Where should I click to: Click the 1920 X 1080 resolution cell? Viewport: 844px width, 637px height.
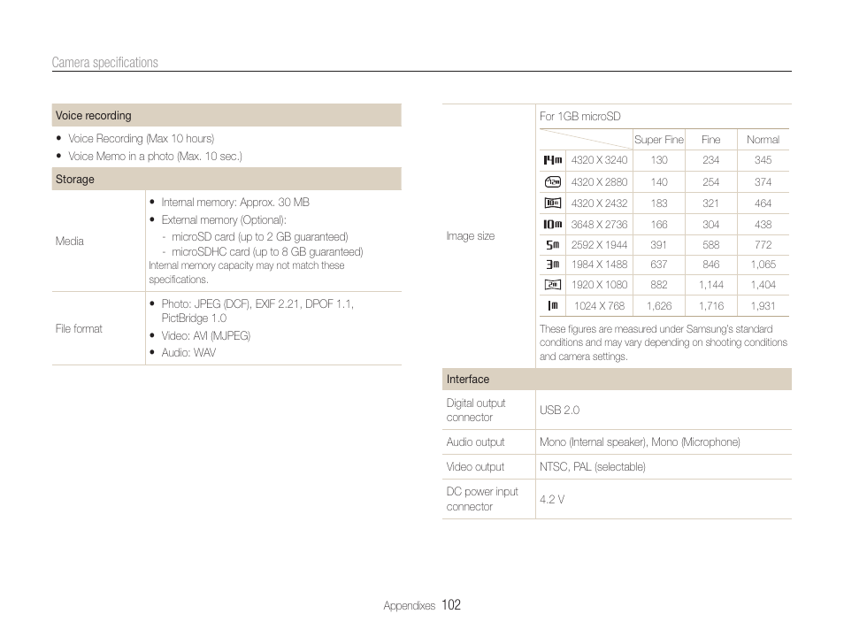point(599,285)
